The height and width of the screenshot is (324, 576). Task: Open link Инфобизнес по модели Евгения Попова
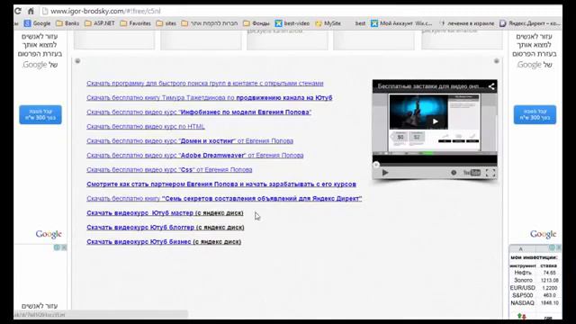199,112
